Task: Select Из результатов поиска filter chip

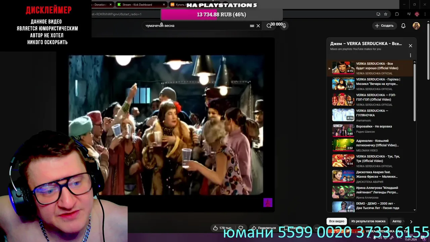Action: 368,221
